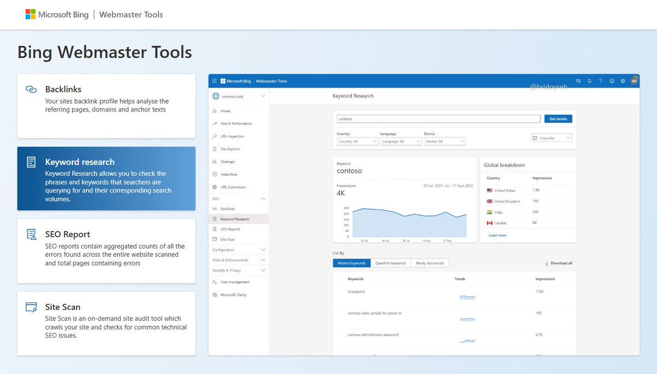Click the globe icon beside contoso.com/
This screenshot has height=374, width=657.
(x=215, y=96)
